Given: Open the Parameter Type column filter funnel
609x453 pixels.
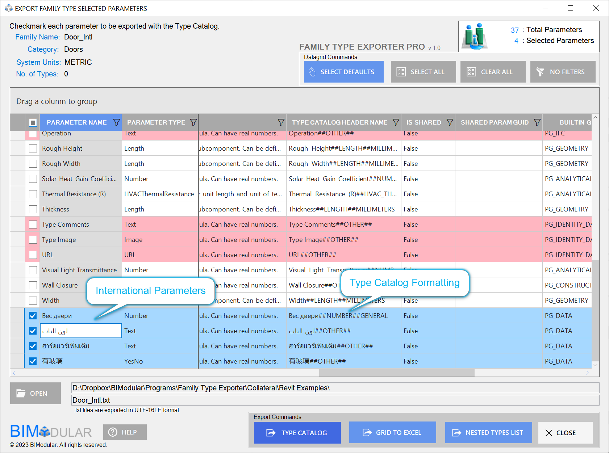Looking at the screenshot, I should click(193, 122).
